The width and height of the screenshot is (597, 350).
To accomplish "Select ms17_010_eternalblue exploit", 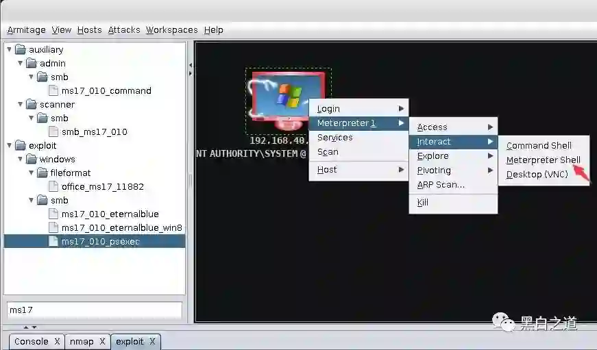I will (110, 214).
